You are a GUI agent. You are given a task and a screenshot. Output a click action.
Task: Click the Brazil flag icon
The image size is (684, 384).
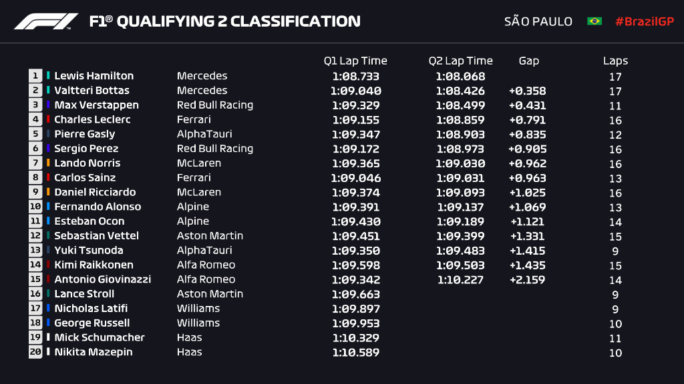[594, 21]
